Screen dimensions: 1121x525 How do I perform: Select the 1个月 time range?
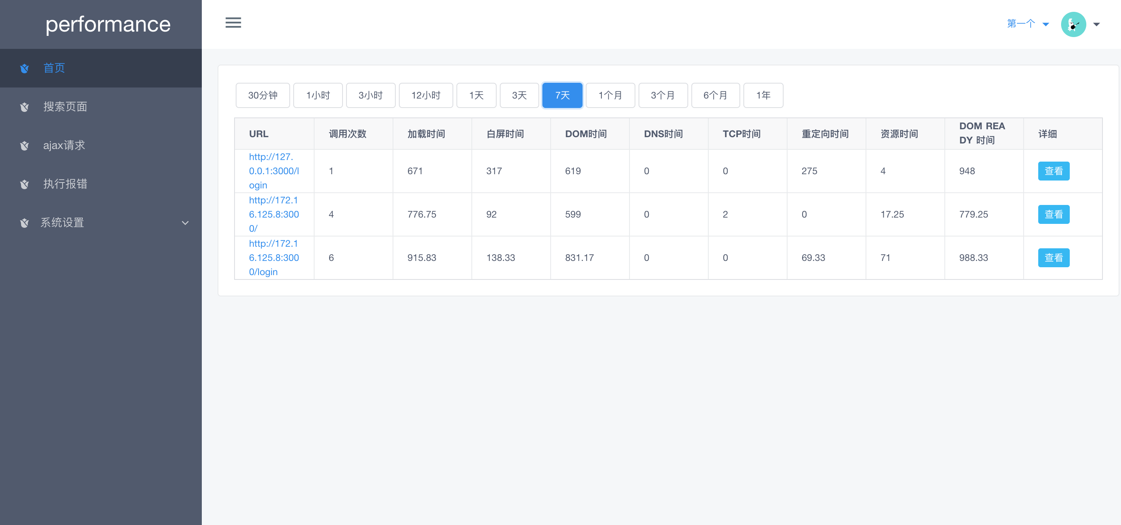[x=611, y=95]
